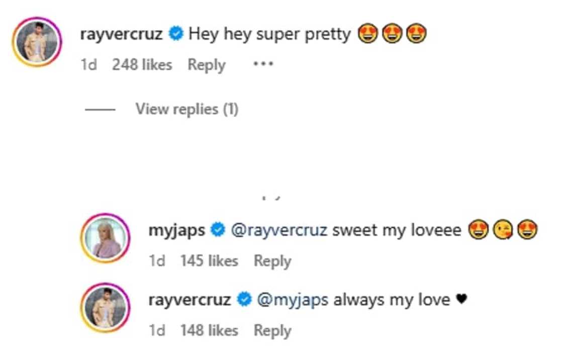The height and width of the screenshot is (353, 563).
Task: Click verified badge beside top rayvercruz comment
Action: pyautogui.click(x=176, y=35)
